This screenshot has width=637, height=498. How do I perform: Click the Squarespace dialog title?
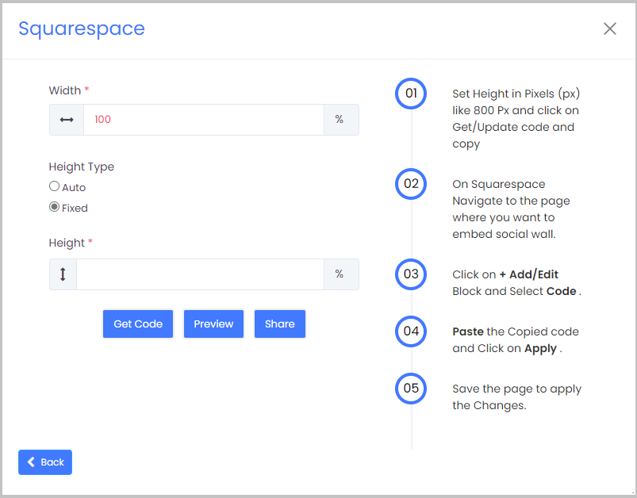[82, 29]
